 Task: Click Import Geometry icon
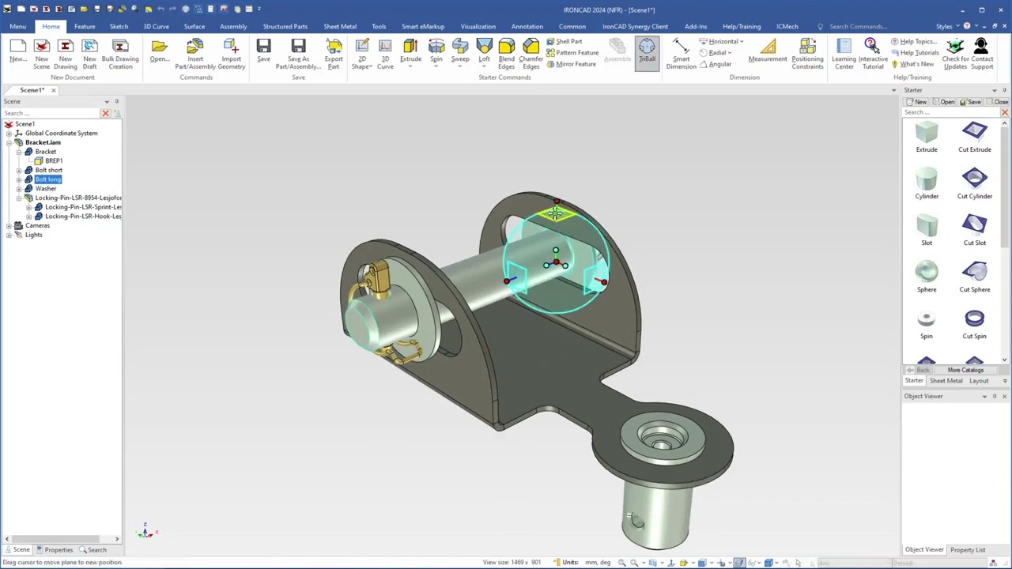pos(232,54)
